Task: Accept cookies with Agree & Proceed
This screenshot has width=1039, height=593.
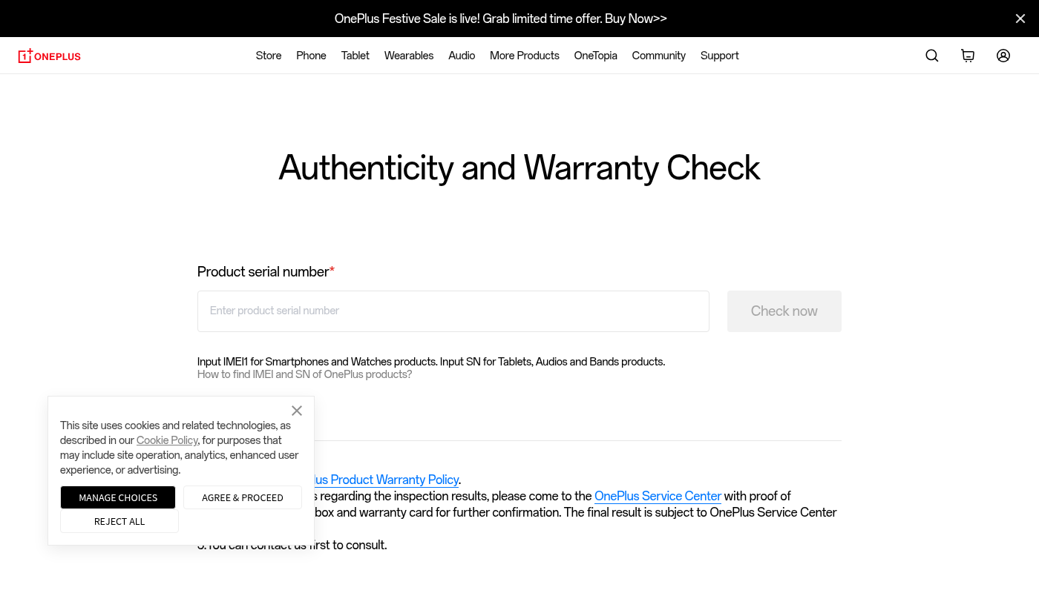Action: pyautogui.click(x=243, y=497)
